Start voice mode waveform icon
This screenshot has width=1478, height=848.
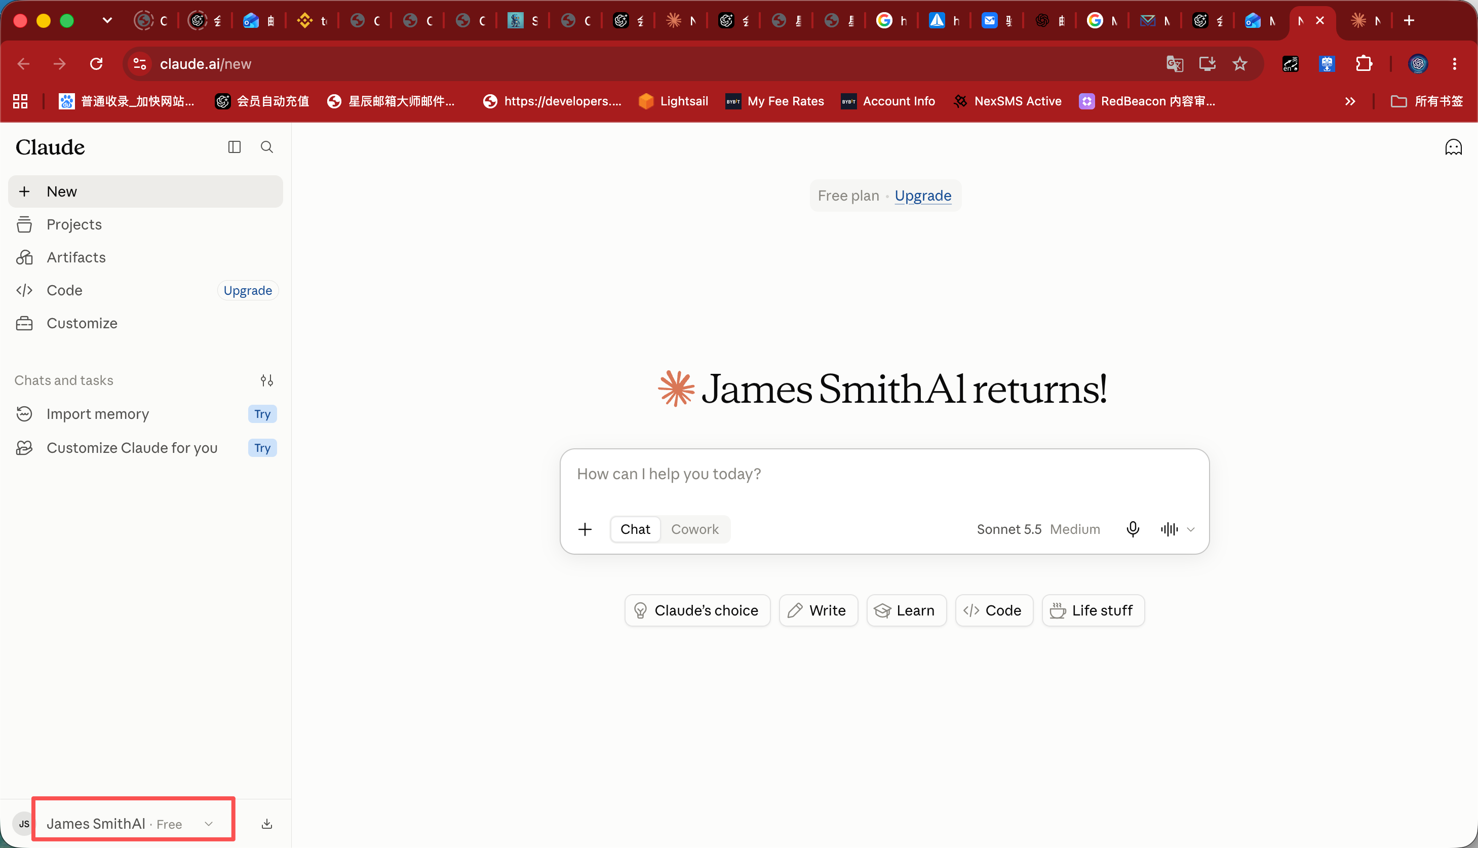point(1169,529)
